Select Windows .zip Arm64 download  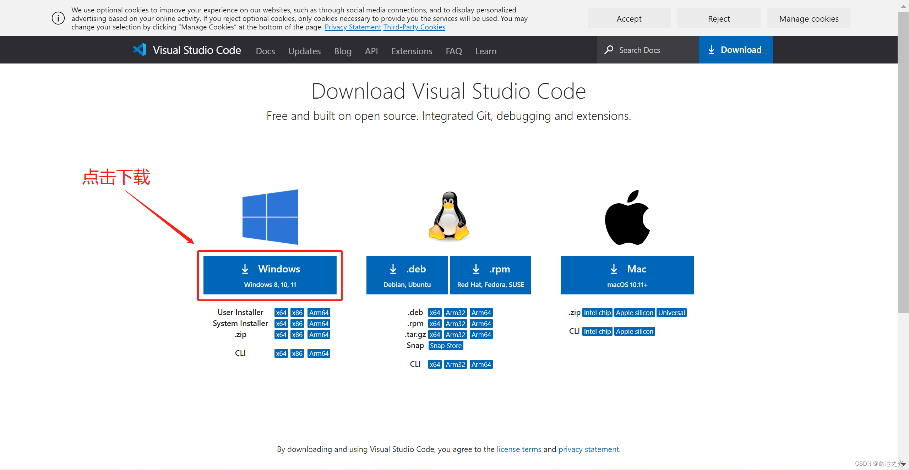tap(319, 334)
